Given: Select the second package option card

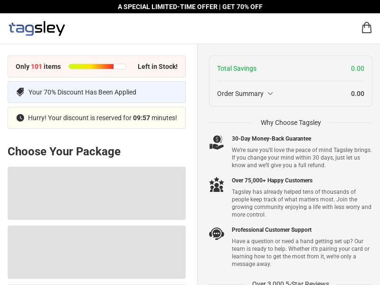Looking at the screenshot, I should 96,252.
